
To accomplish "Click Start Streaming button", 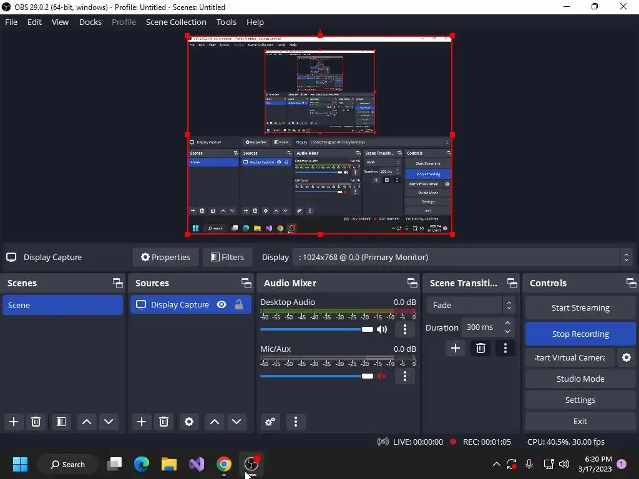I will pos(580,308).
